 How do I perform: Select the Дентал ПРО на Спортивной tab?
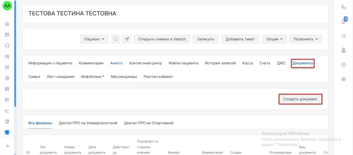pyautogui.click(x=149, y=123)
